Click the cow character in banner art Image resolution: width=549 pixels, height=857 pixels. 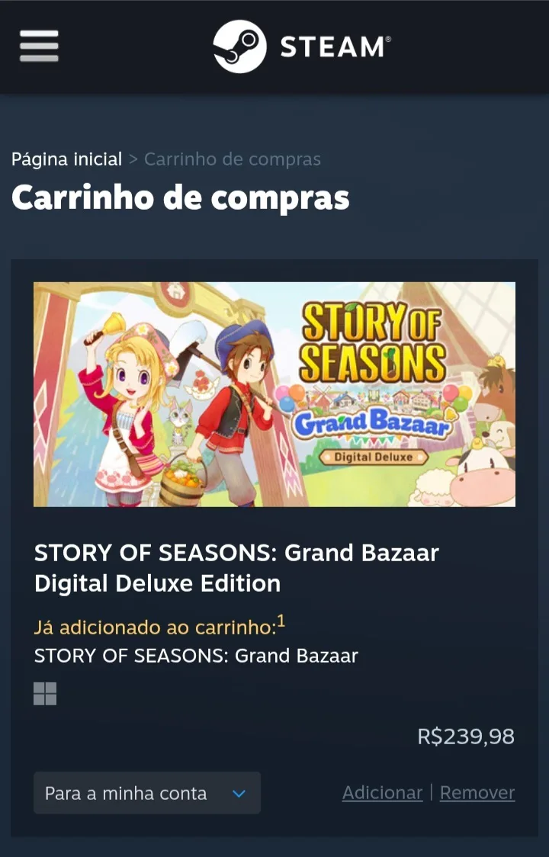[x=480, y=474]
